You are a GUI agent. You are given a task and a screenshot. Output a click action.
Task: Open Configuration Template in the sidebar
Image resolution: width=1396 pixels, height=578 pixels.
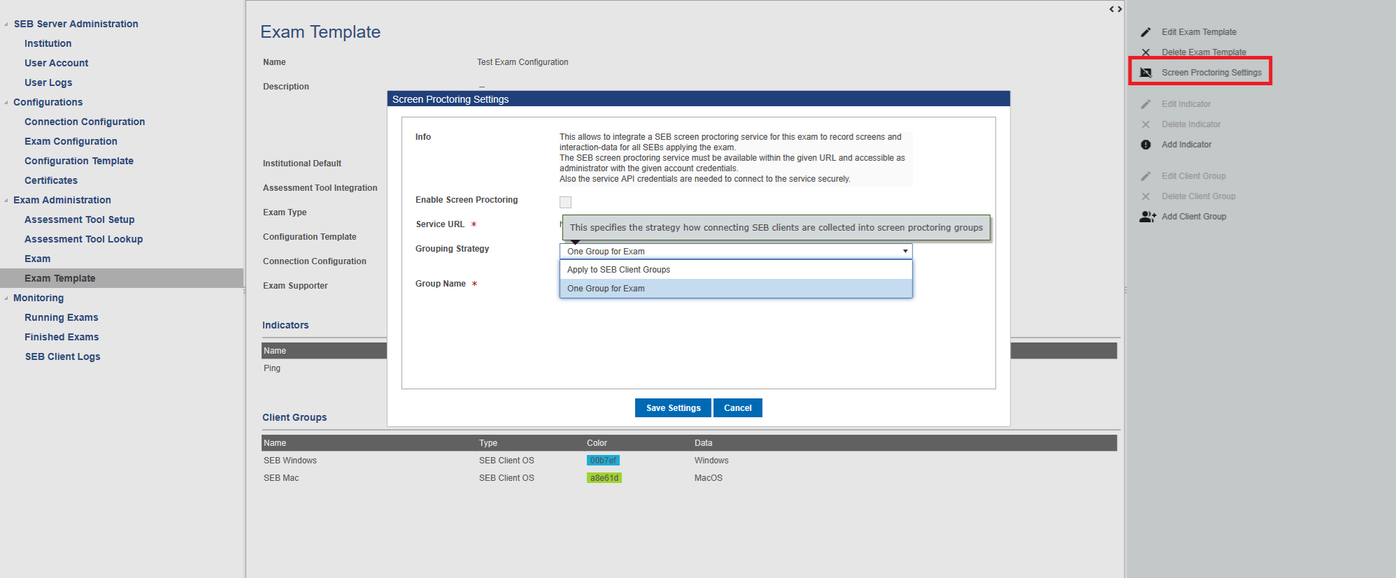click(x=79, y=161)
